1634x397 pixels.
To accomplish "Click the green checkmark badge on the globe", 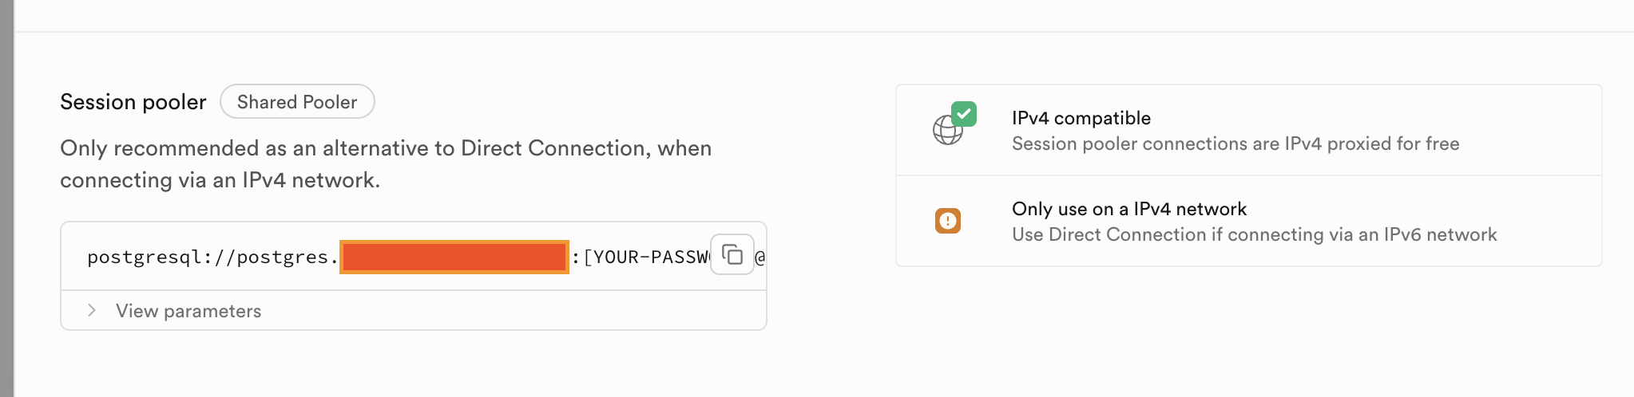I will point(964,114).
